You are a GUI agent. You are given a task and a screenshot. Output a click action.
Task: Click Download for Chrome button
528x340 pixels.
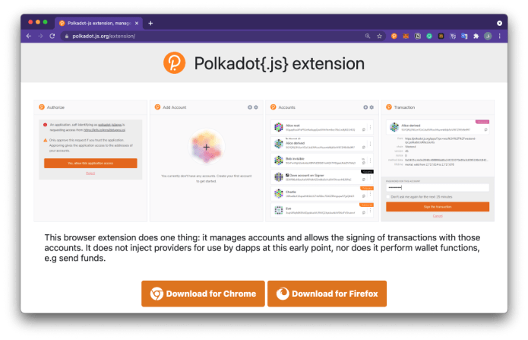[203, 294]
